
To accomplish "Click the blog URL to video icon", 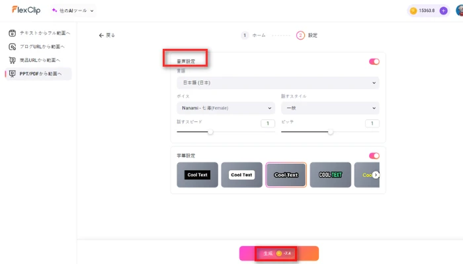I will click(12, 46).
